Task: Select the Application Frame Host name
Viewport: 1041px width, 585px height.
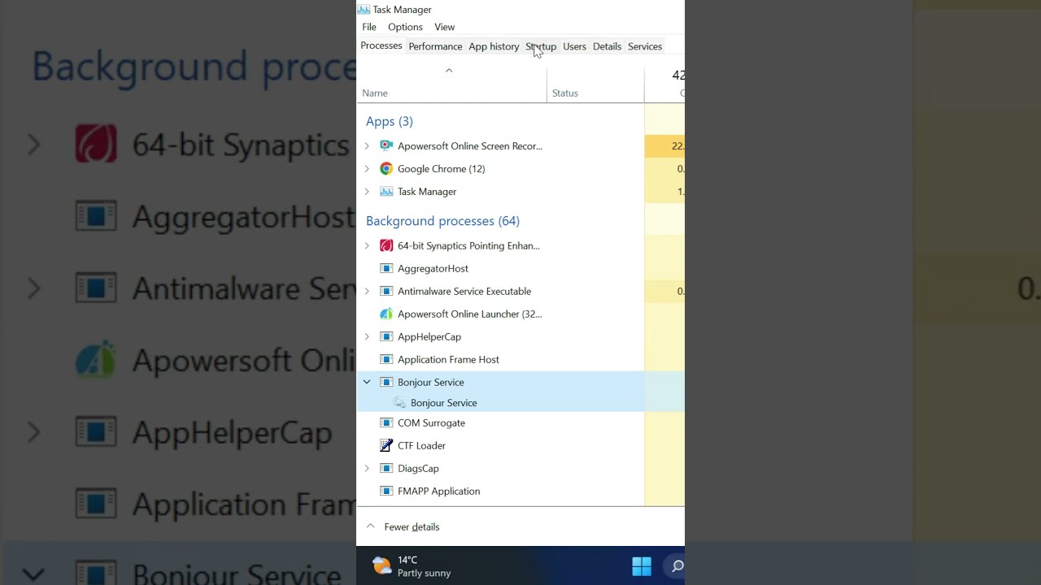Action: tap(448, 359)
